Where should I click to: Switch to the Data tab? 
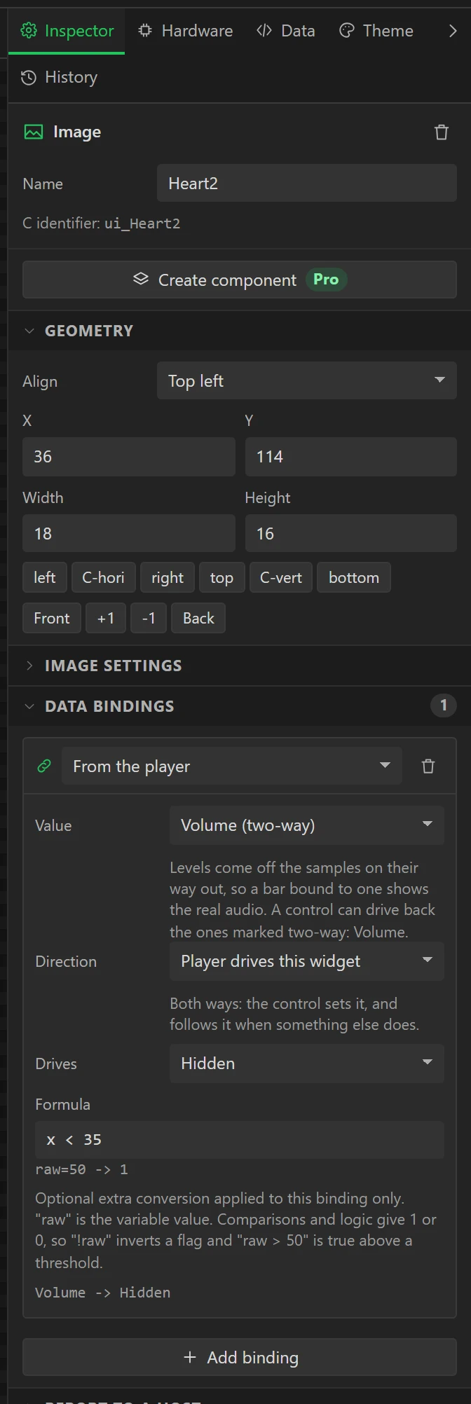[x=286, y=31]
